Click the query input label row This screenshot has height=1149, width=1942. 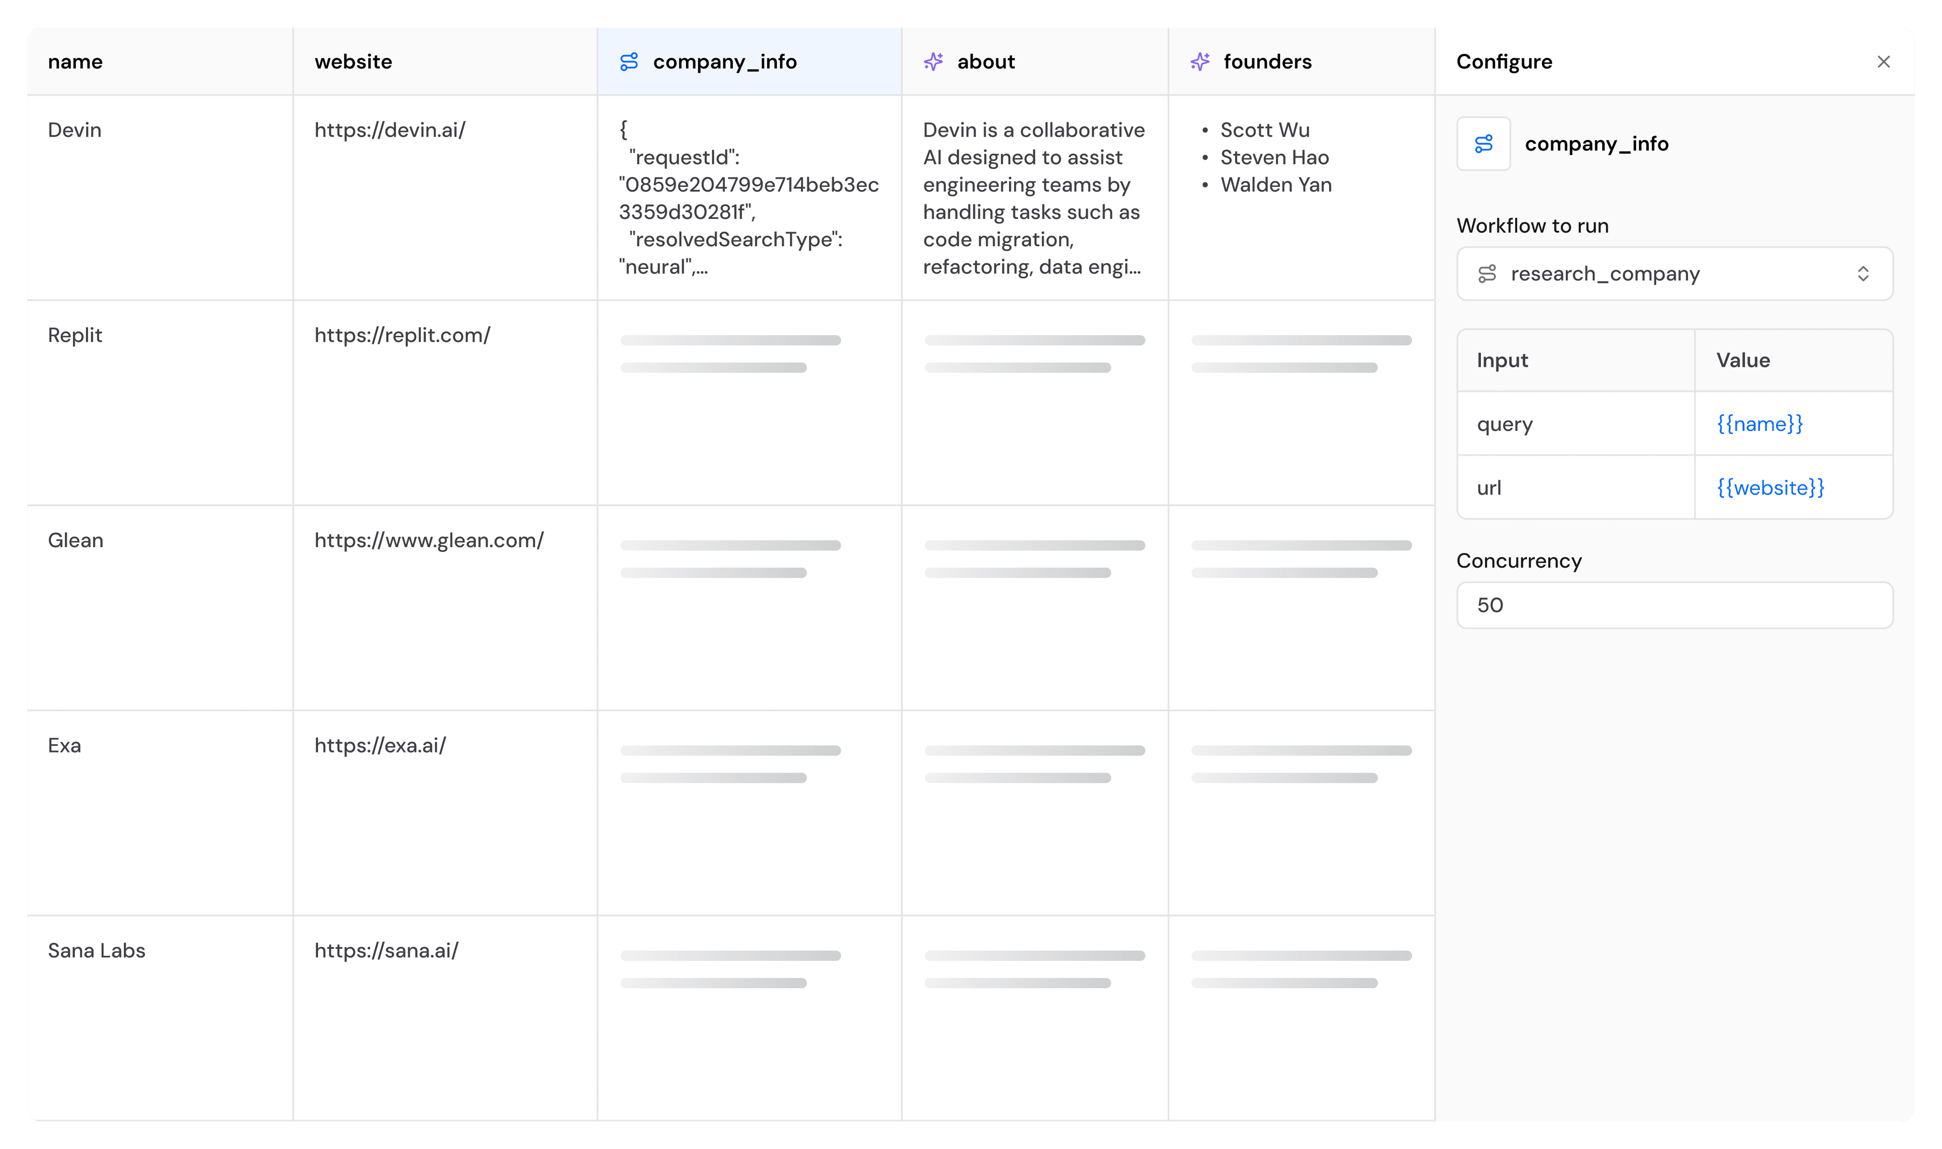(x=1576, y=424)
